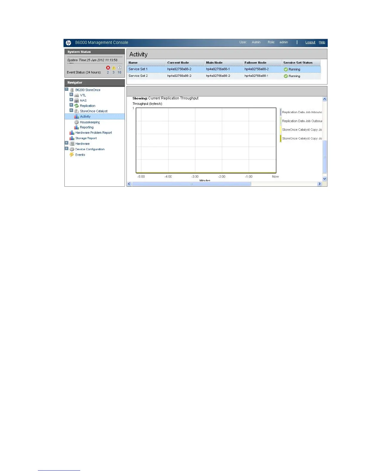Image resolution: width=365 pixels, height=473 pixels.
Task: Click the information events icon
Action: point(120,68)
